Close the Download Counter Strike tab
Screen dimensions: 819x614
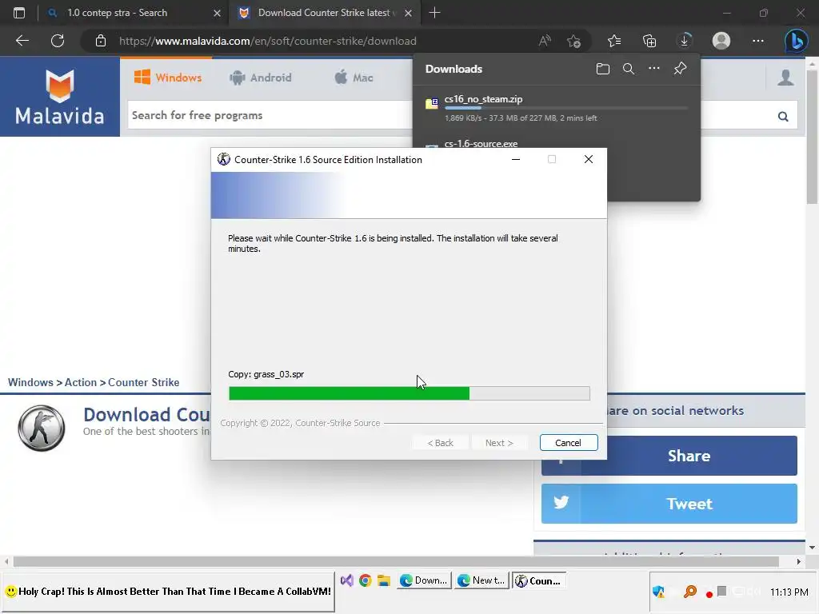click(409, 13)
